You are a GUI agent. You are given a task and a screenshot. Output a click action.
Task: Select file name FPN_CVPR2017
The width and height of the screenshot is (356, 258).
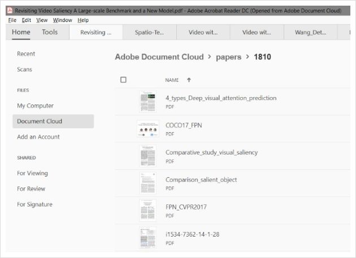click(x=186, y=207)
